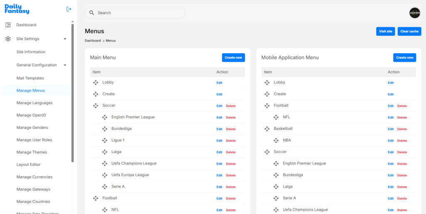This screenshot has height=214, width=426.
Task: Click into the Search input field
Action: [137, 13]
